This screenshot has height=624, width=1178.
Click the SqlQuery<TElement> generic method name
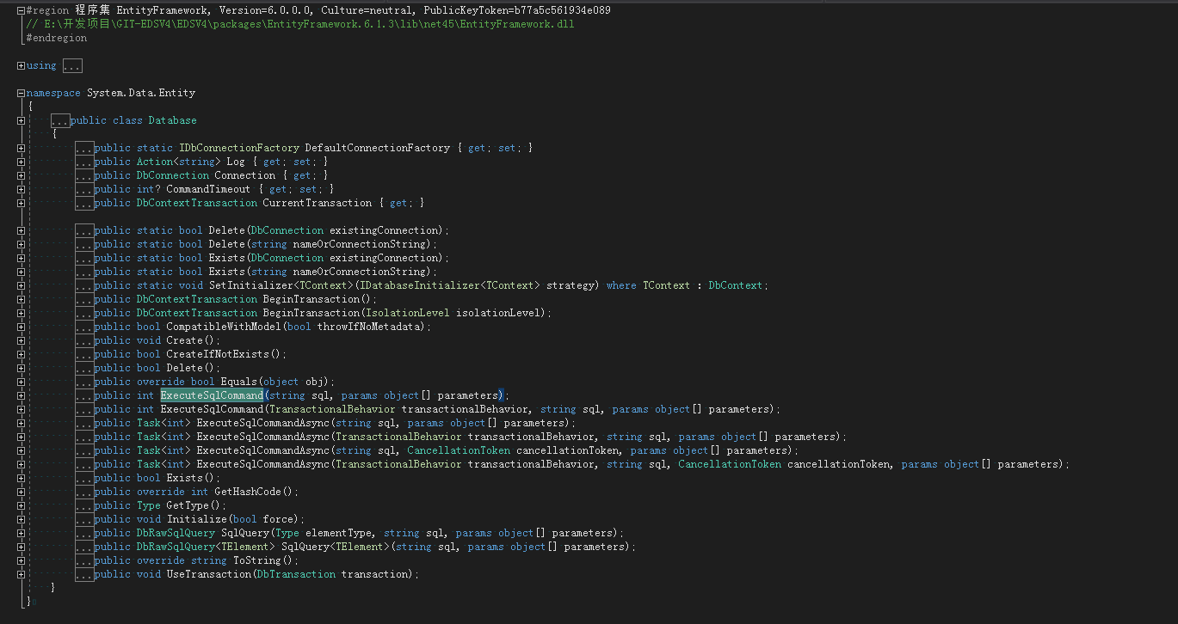pyautogui.click(x=336, y=547)
